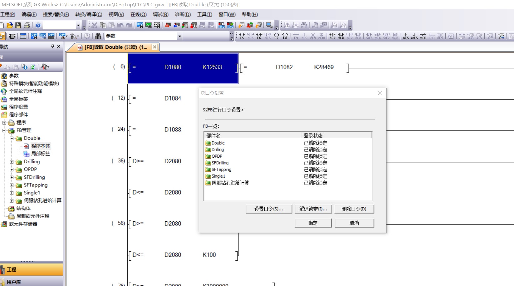Open the 在线(O) menu
The image size is (514, 286).
(138, 14)
